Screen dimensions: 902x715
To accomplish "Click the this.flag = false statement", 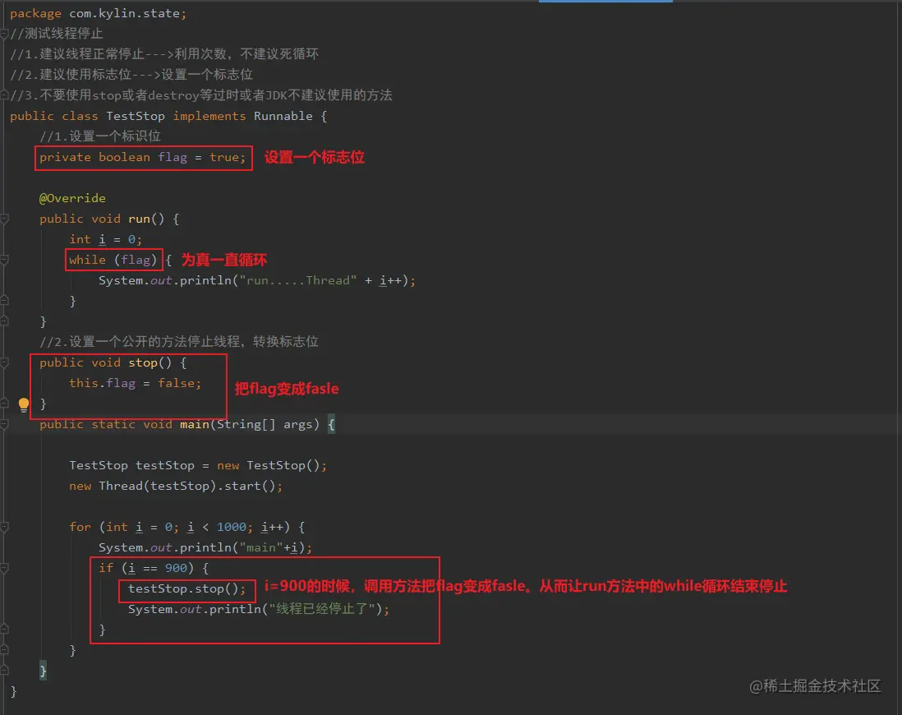I will coord(136,384).
